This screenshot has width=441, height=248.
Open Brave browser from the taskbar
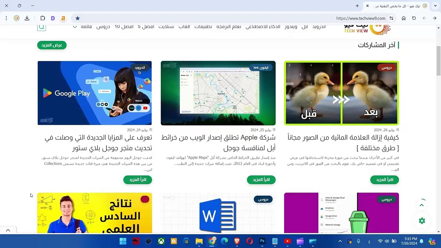coord(237,241)
